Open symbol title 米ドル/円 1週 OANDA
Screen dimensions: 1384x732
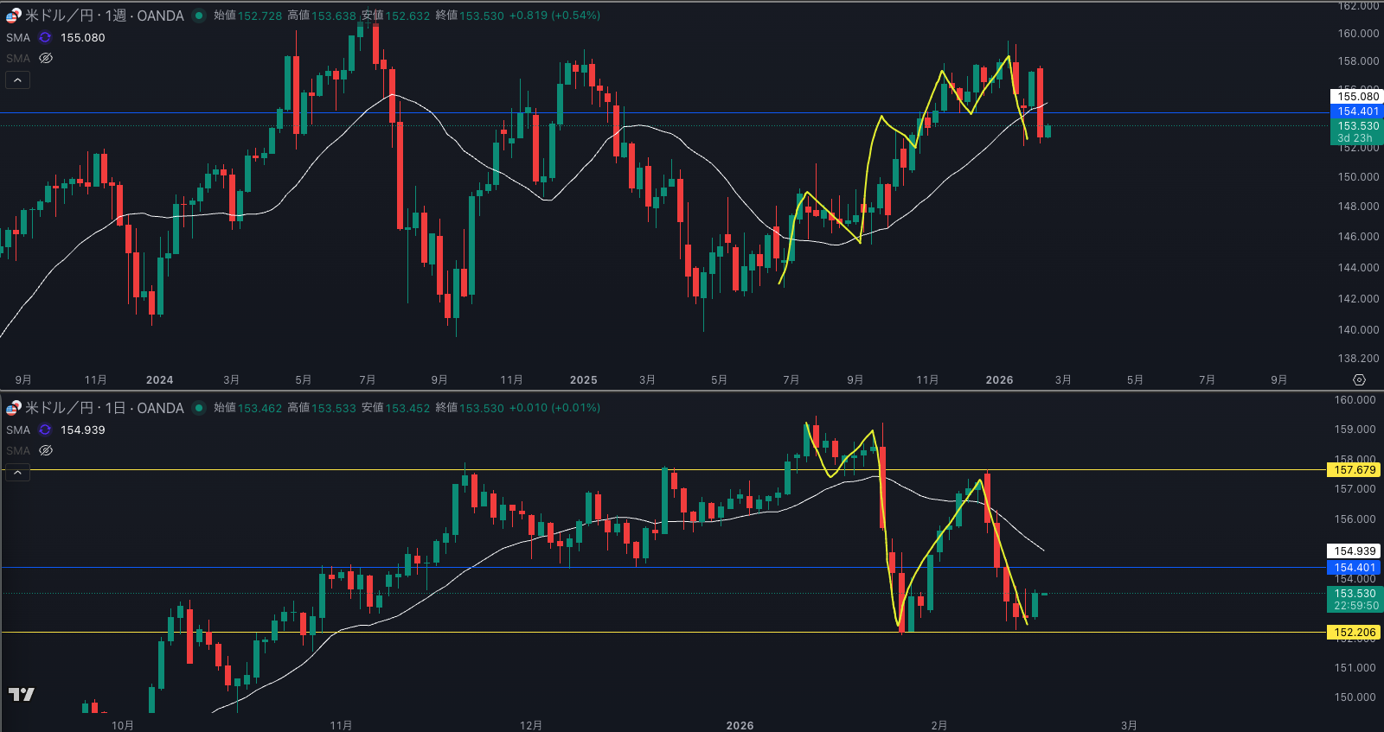[104, 16]
